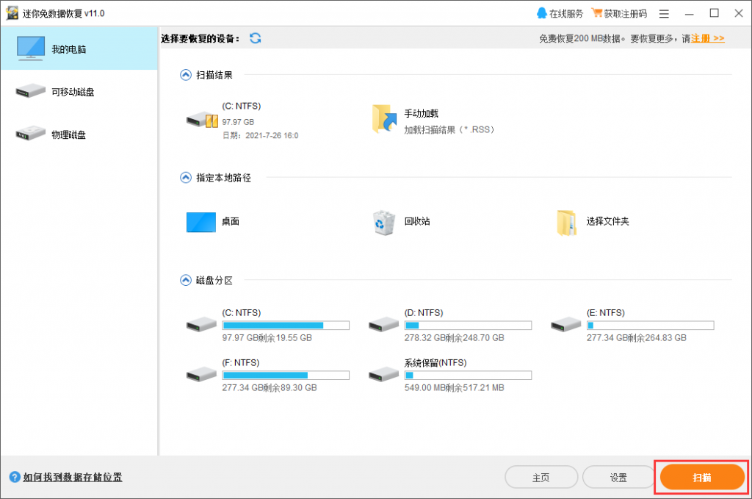Click the (E: NTFS) partition label
The height and width of the screenshot is (499, 752).
(x=606, y=313)
